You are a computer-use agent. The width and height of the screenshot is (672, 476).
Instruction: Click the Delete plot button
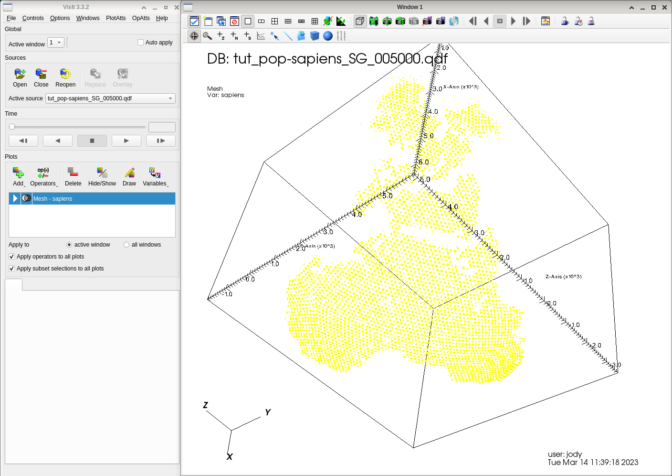click(x=73, y=176)
